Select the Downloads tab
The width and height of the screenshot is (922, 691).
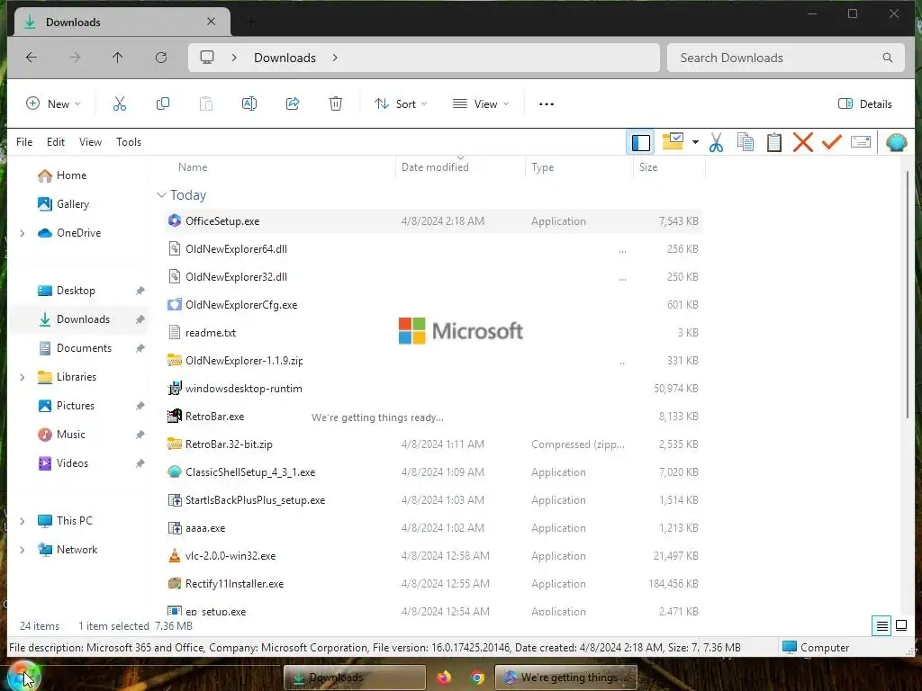coord(122,22)
